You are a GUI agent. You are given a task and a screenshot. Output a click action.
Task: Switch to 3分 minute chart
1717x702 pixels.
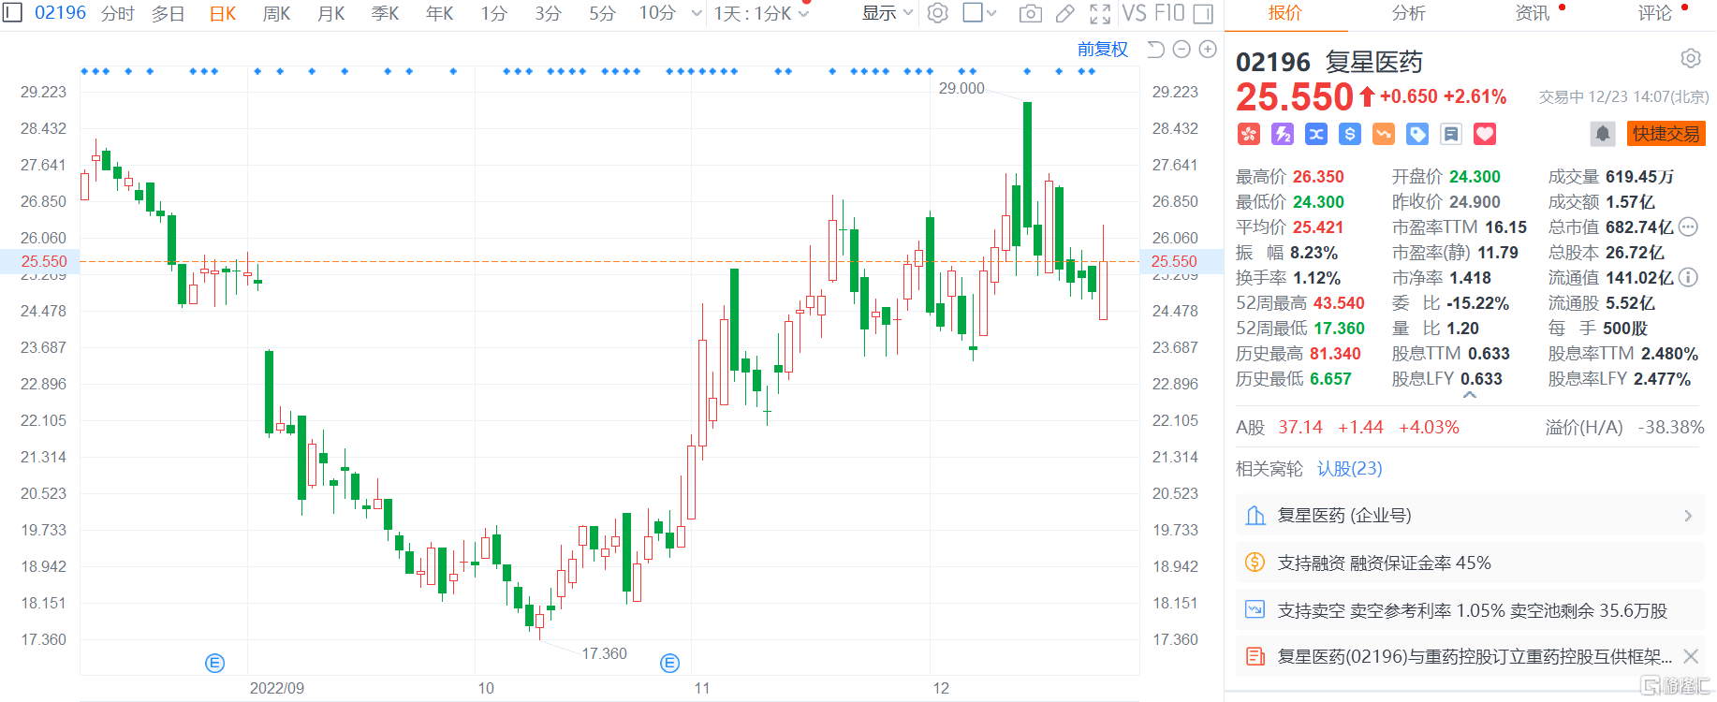coord(548,14)
